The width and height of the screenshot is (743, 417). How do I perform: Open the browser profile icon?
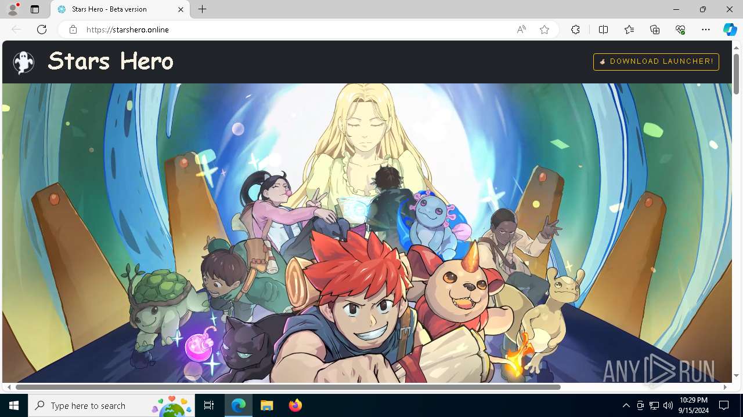coord(13,9)
